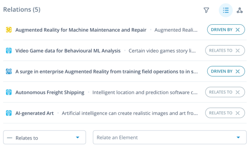This screenshot has height=148, width=251.
Task: Remove RELATES TO relation on AI-generated Art
Action: [238, 113]
